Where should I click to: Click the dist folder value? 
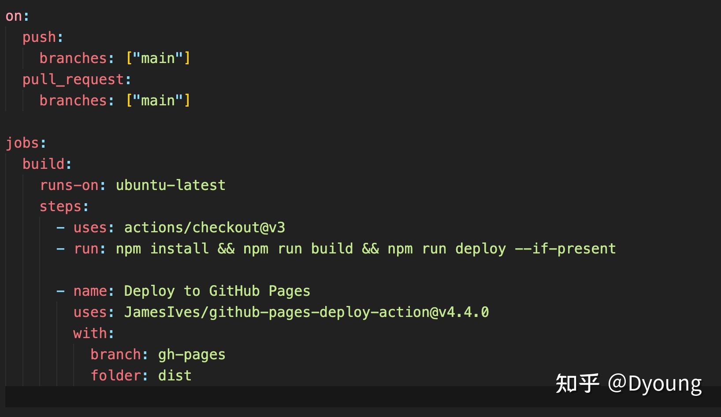click(174, 375)
